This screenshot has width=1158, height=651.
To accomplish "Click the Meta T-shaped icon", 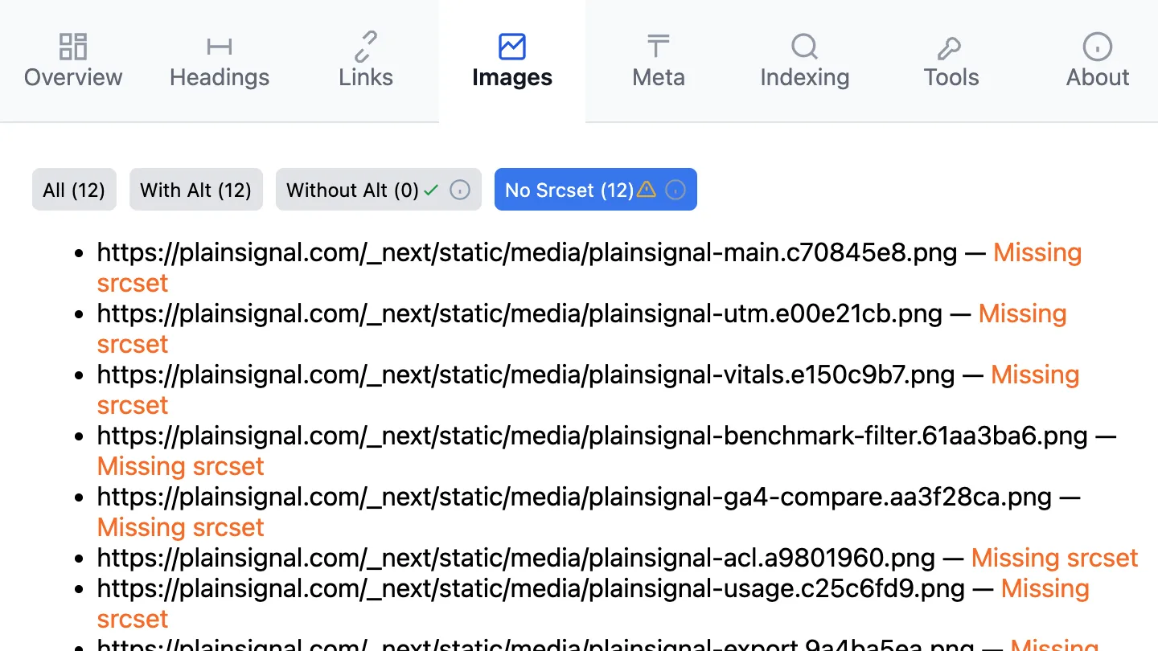I will [659, 47].
